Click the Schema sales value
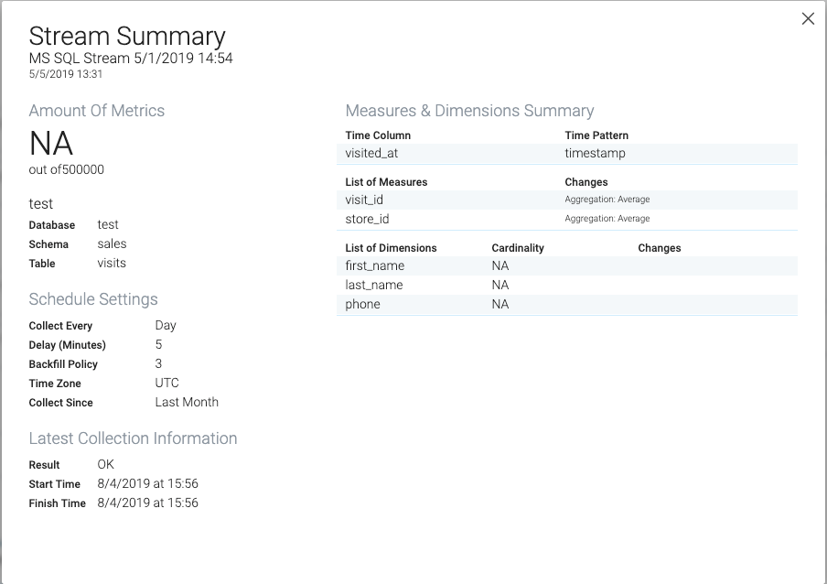827x584 pixels. [x=112, y=243]
